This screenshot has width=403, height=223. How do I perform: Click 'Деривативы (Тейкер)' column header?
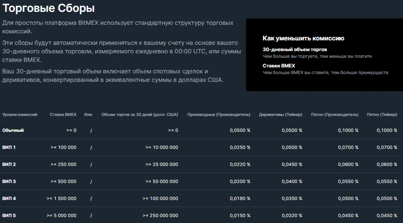click(x=280, y=114)
